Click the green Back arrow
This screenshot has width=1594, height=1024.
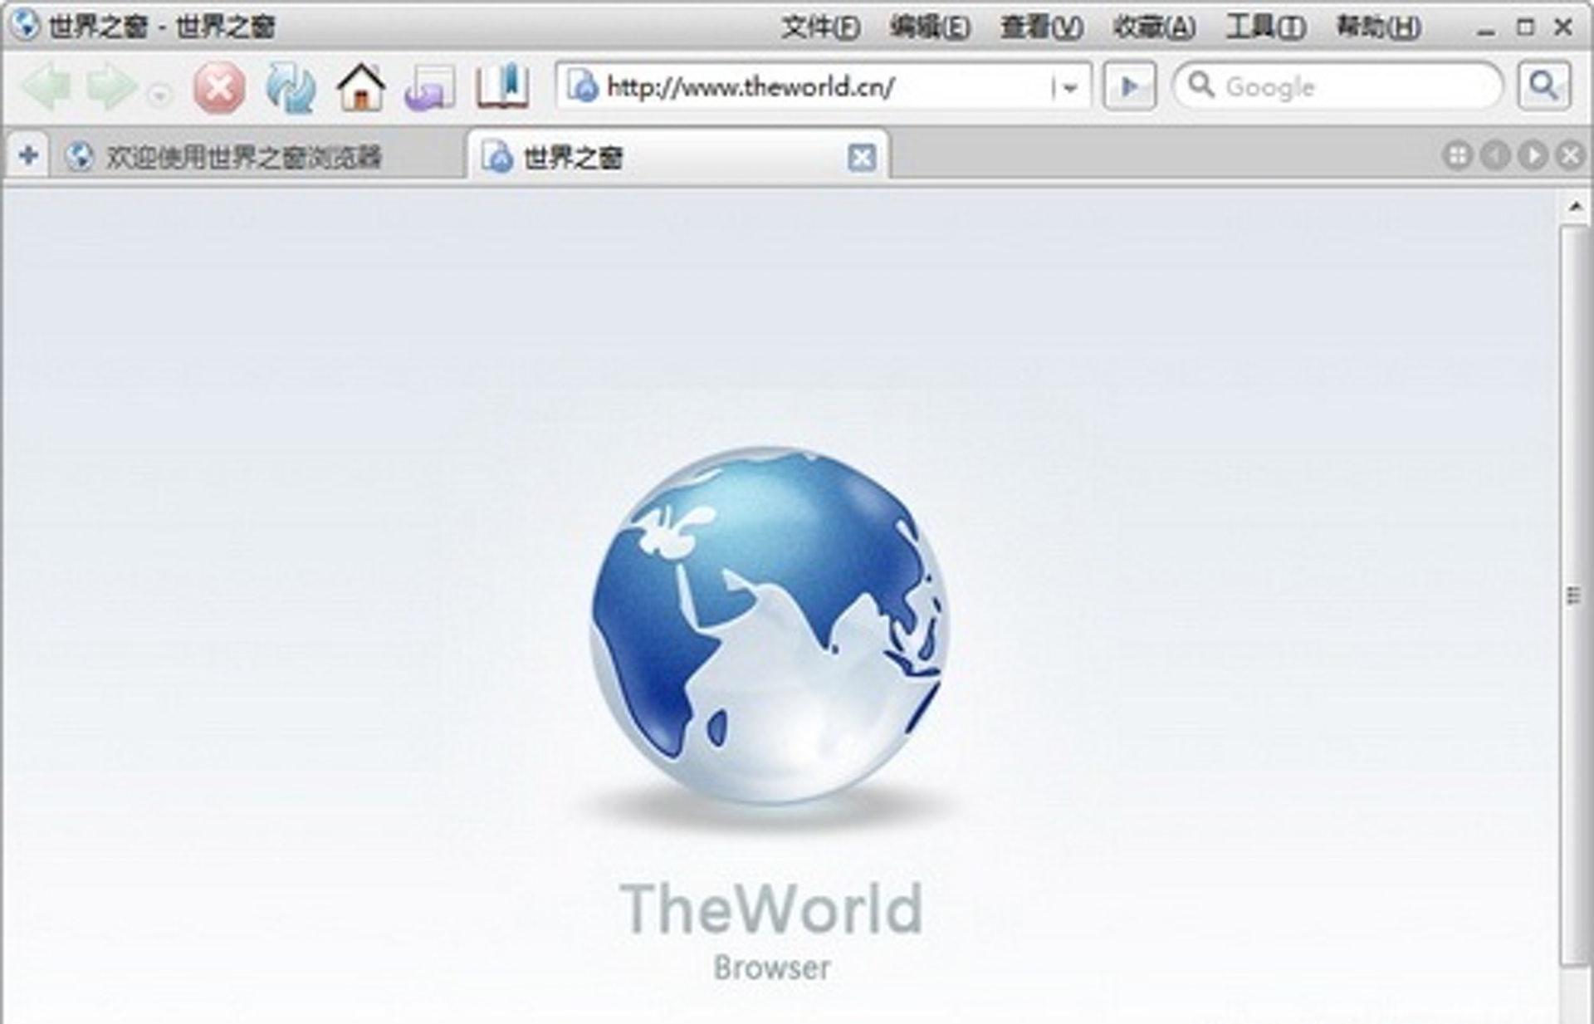click(46, 87)
